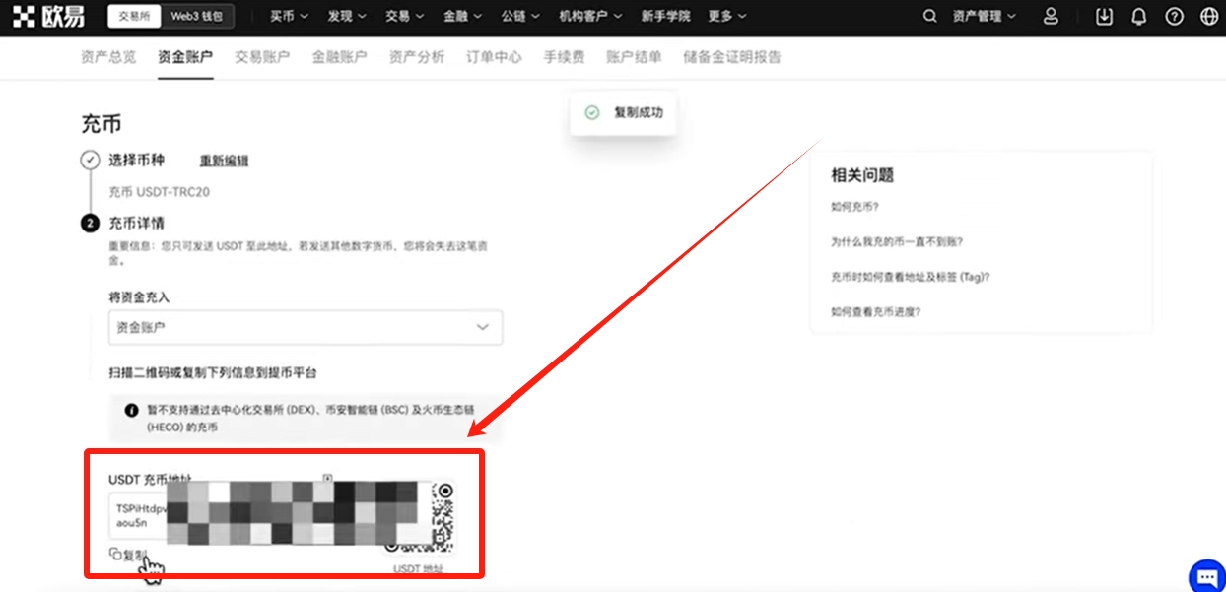The width and height of the screenshot is (1226, 592).
Task: Open 为什么我充的币一直不到账? link
Action: [897, 241]
